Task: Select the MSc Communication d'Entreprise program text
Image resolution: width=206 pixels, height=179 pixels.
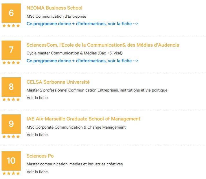Action: pyautogui.click(x=56, y=16)
